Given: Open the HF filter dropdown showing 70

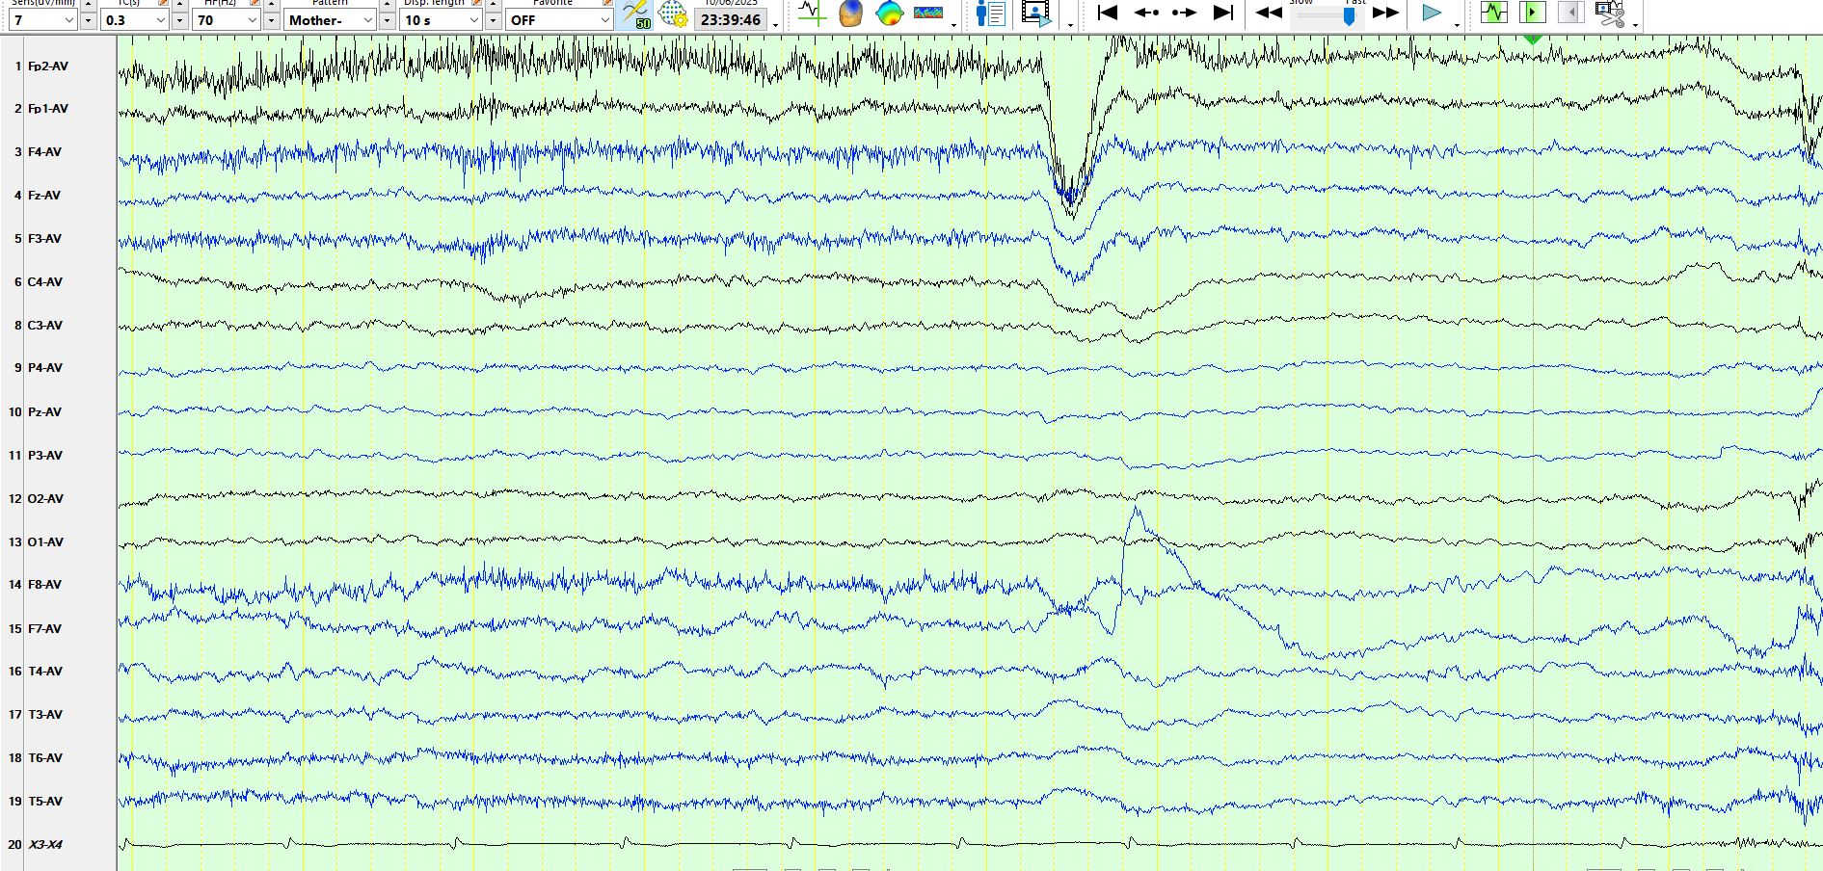Looking at the screenshot, I should (x=227, y=19).
